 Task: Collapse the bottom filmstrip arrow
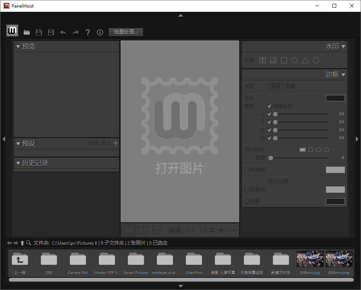[x=181, y=286]
